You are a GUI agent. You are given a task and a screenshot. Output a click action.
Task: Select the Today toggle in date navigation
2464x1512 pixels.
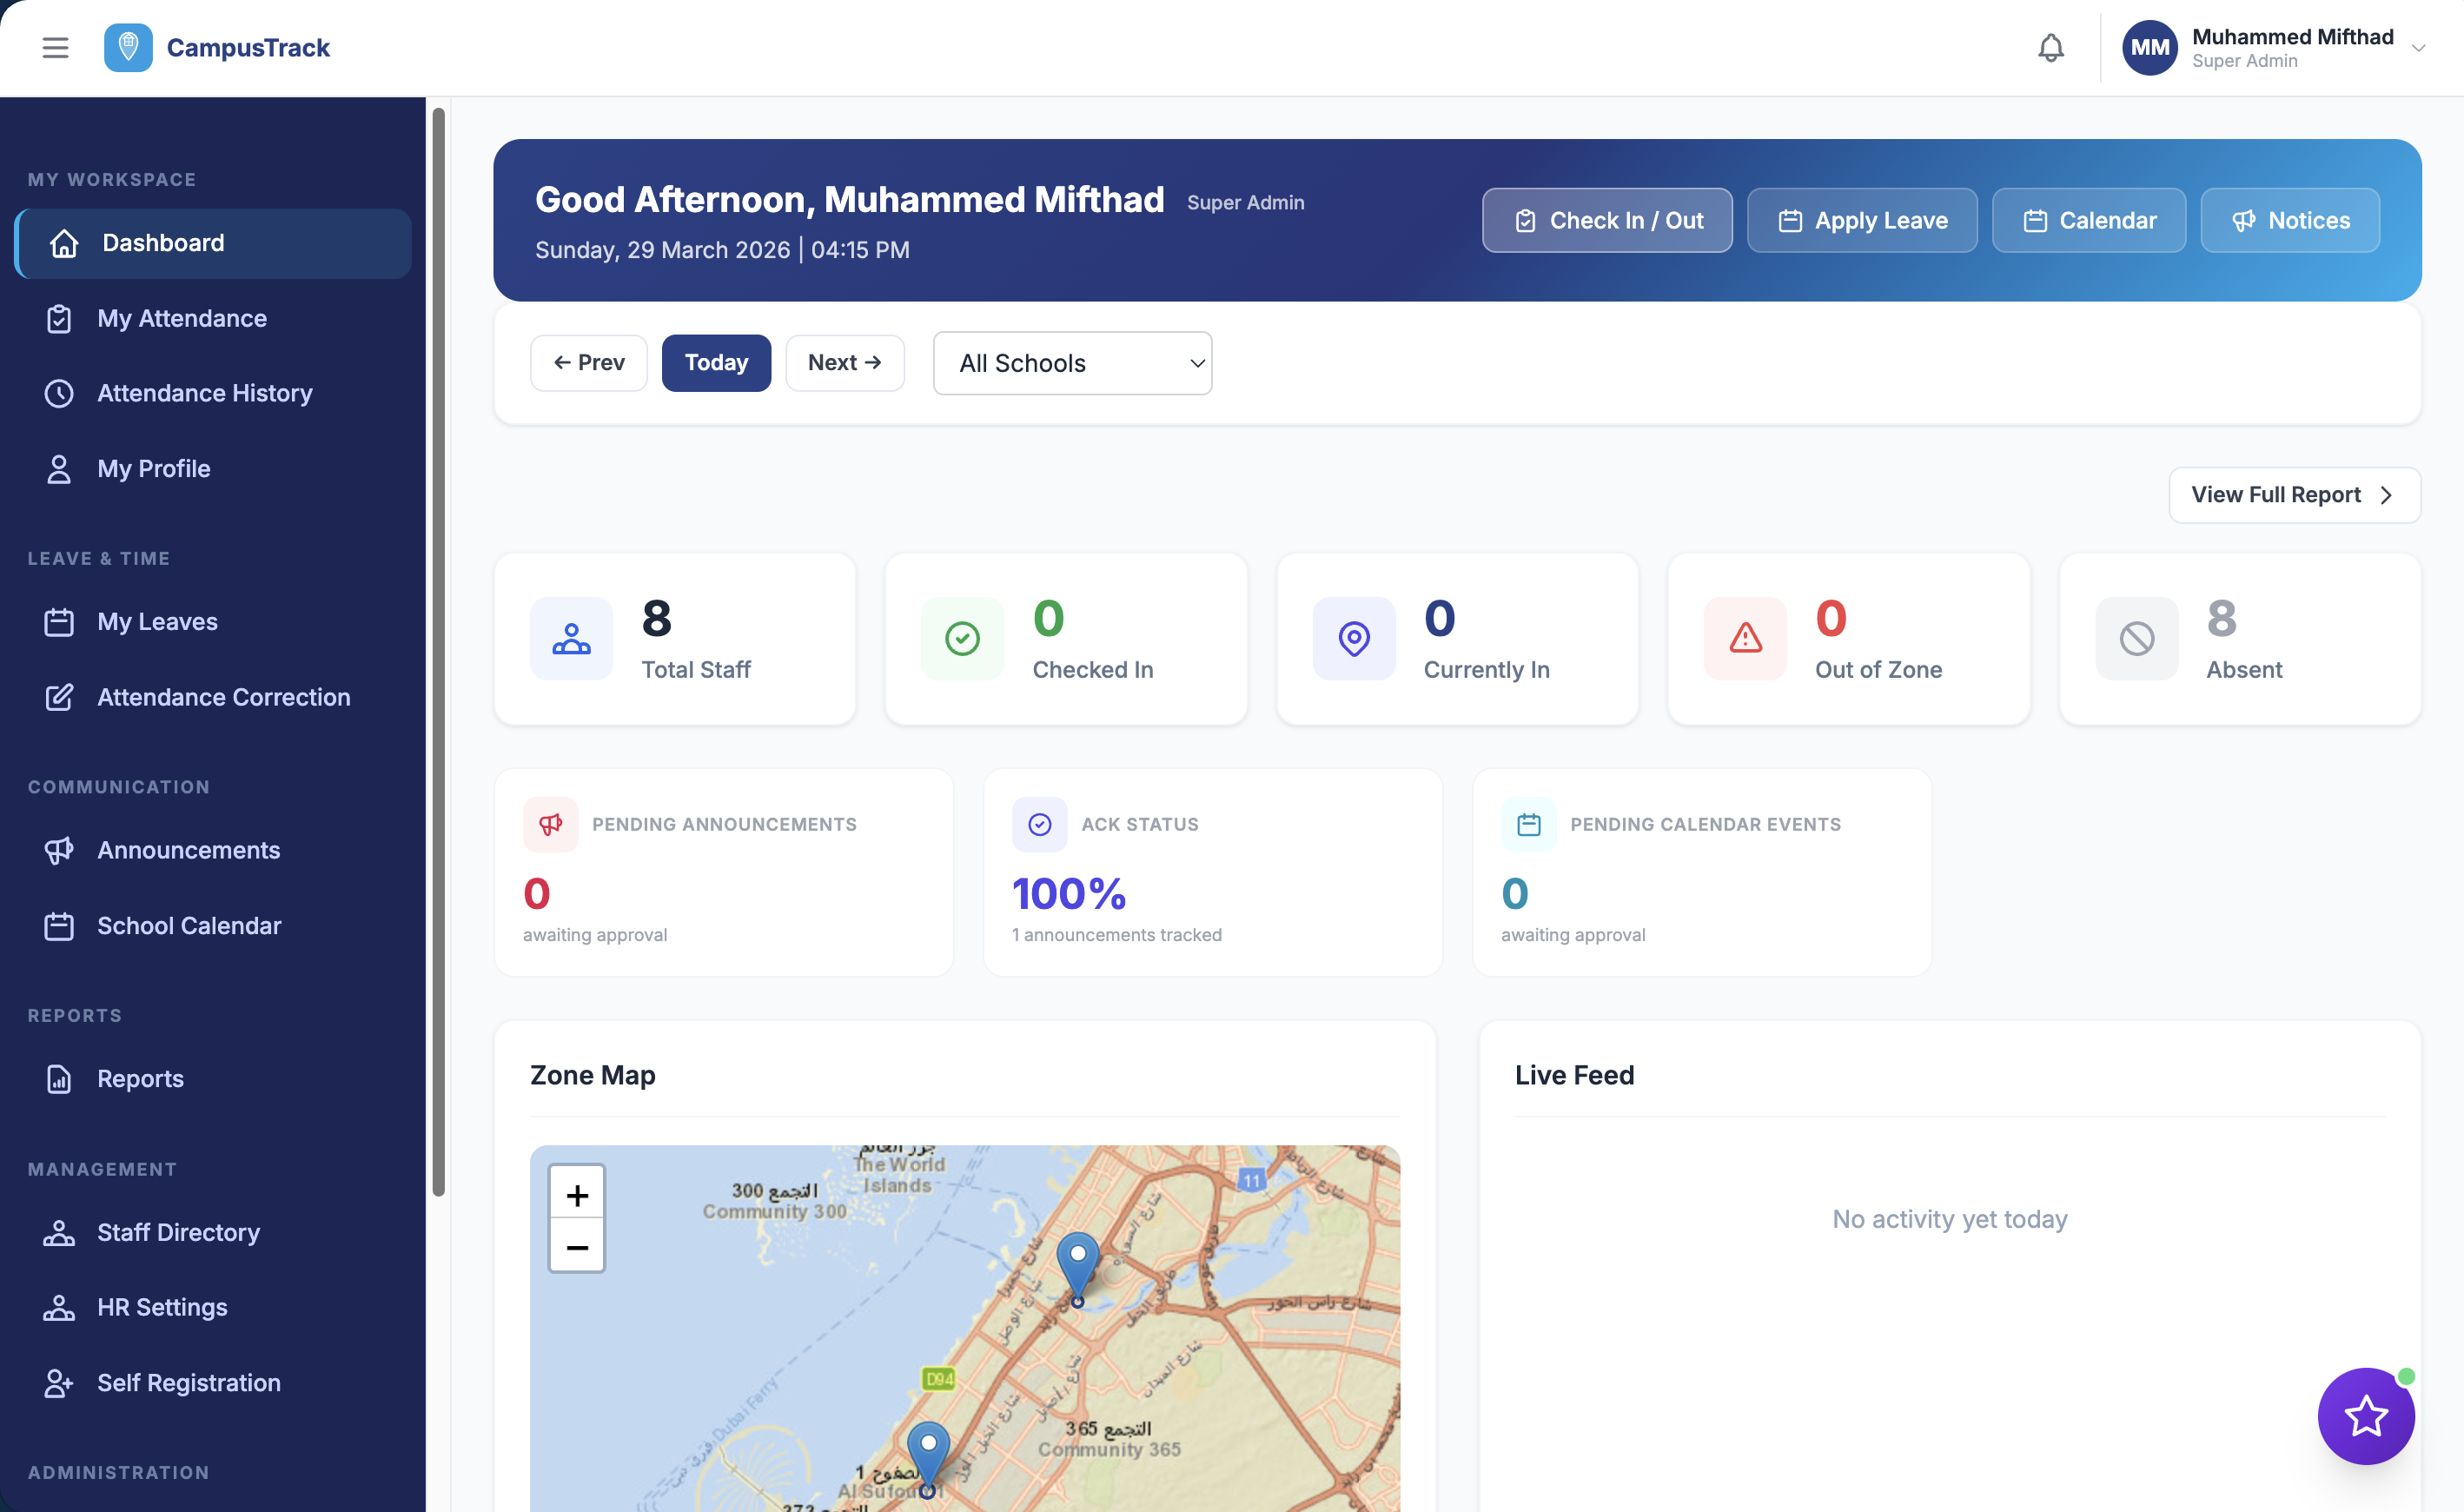[x=716, y=363]
